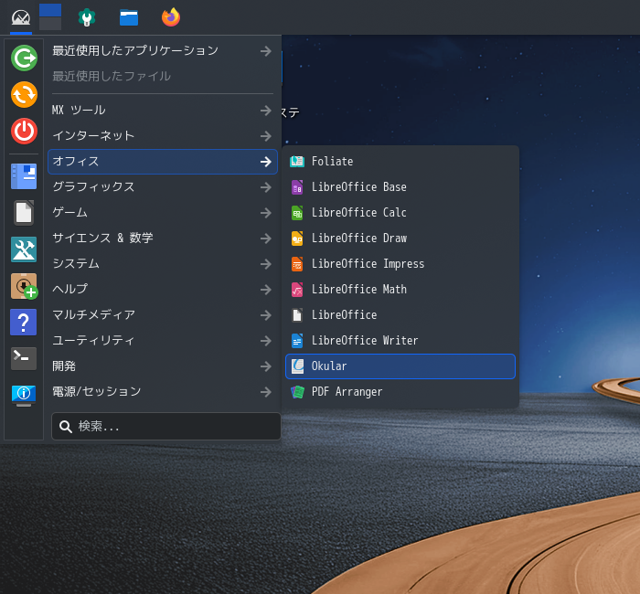Click the orange restart icon in the sidebar
The width and height of the screenshot is (640, 594).
click(24, 95)
